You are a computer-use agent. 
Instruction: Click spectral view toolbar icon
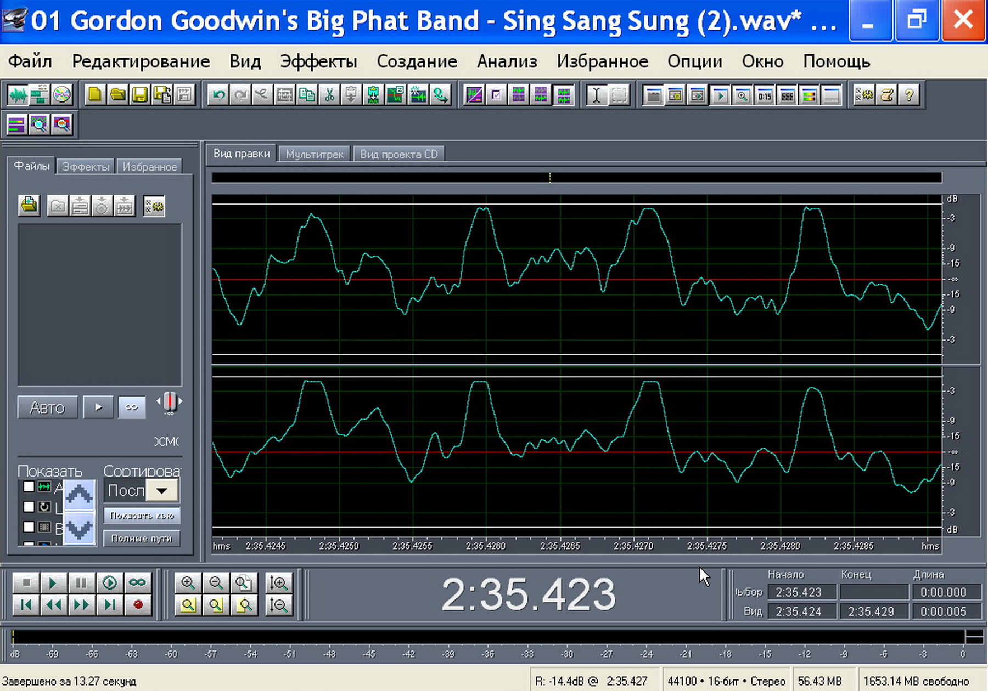click(x=474, y=95)
